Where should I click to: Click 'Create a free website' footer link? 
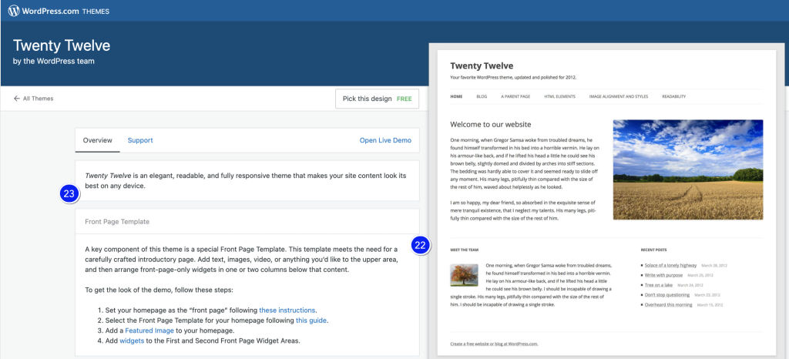click(x=493, y=344)
